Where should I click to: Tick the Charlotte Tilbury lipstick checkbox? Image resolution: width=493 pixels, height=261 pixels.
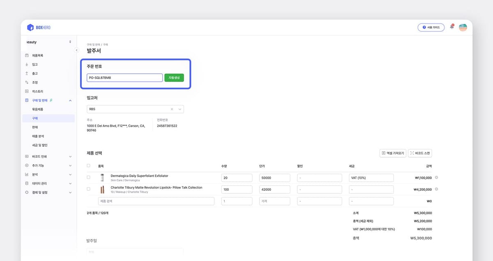[x=89, y=189]
